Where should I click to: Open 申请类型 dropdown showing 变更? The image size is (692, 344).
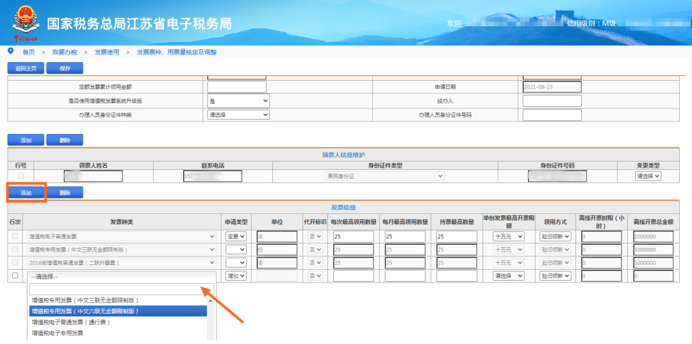(236, 236)
